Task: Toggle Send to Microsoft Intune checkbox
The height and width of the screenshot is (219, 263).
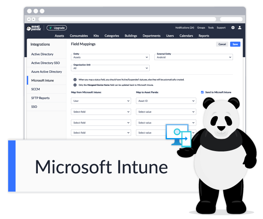Action: click(202, 92)
